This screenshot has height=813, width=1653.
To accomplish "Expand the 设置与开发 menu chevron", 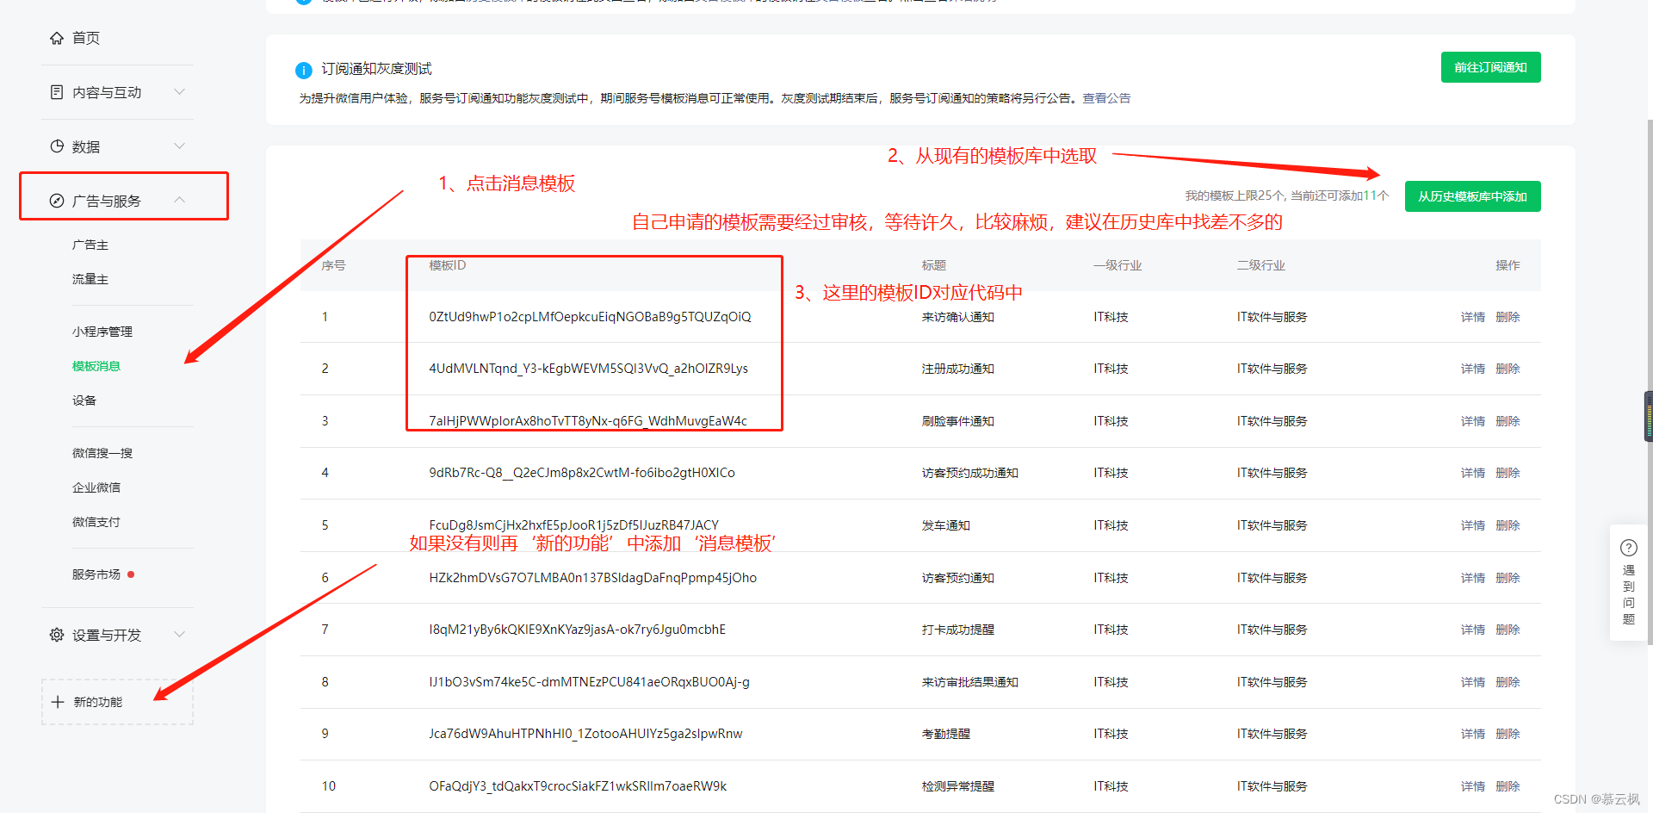I will tap(179, 634).
